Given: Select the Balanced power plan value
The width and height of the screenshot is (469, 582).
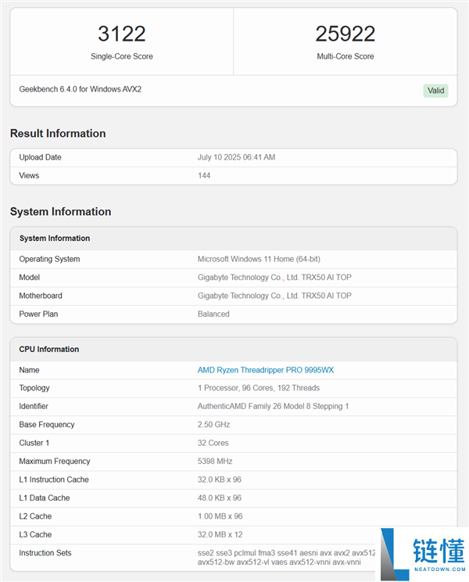Looking at the screenshot, I should click(213, 314).
